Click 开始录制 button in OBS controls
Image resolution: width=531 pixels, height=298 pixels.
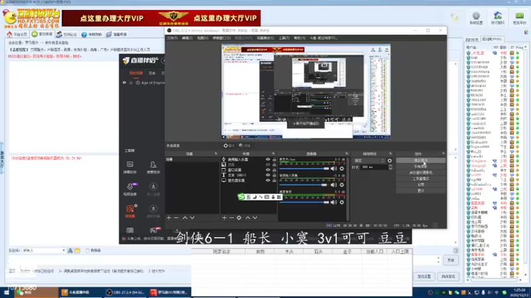tap(421, 167)
